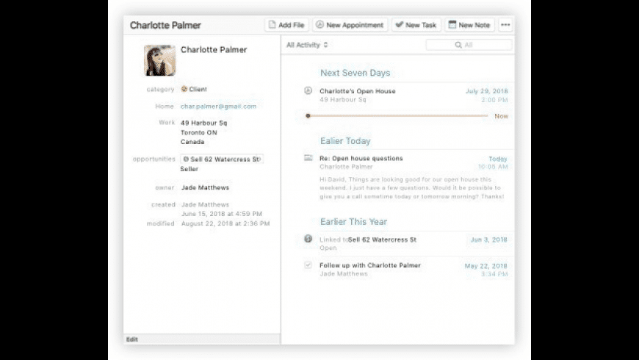The image size is (639, 360).
Task: Open Charlotte's Open House appointment
Action: tap(358, 91)
